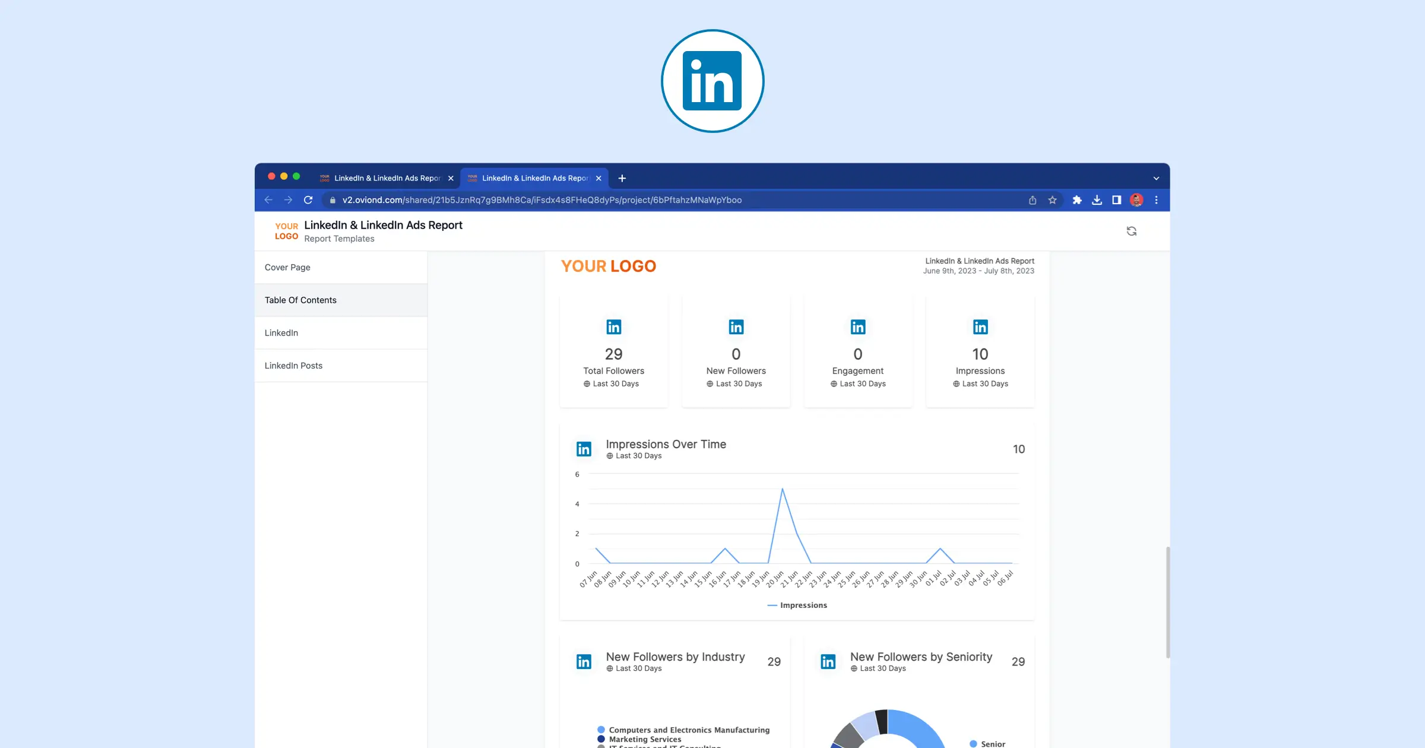1425x748 pixels.
Task: Toggle the browser side panel icon
Action: point(1116,200)
